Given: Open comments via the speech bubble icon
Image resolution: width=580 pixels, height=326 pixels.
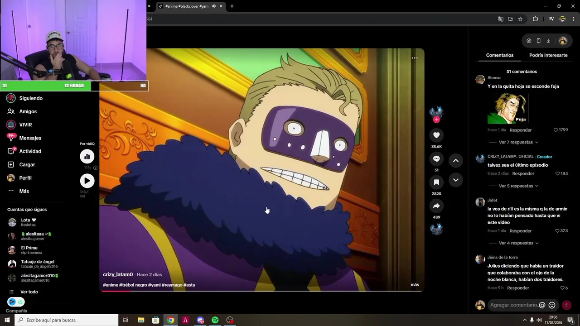Looking at the screenshot, I should (x=436, y=158).
